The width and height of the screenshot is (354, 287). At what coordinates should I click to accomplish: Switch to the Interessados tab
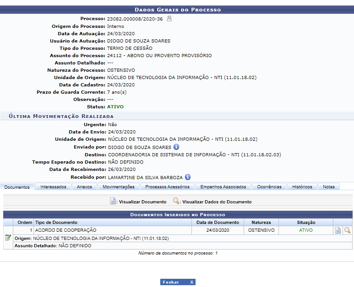coord(53,187)
